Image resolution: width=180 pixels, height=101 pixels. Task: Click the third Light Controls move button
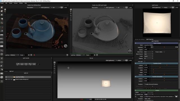tap(26, 64)
